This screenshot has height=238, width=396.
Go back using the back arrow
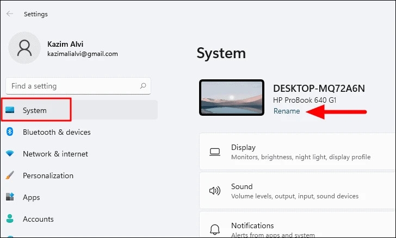click(10, 14)
